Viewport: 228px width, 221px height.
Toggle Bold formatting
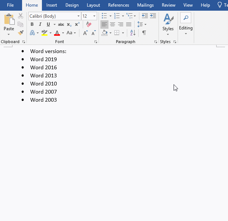tap(32, 24)
